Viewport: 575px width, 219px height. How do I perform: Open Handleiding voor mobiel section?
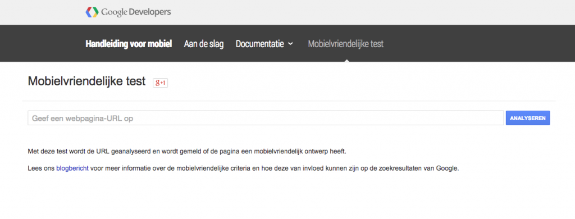click(129, 44)
